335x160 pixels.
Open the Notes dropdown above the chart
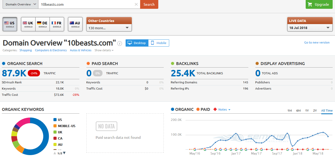224,110
